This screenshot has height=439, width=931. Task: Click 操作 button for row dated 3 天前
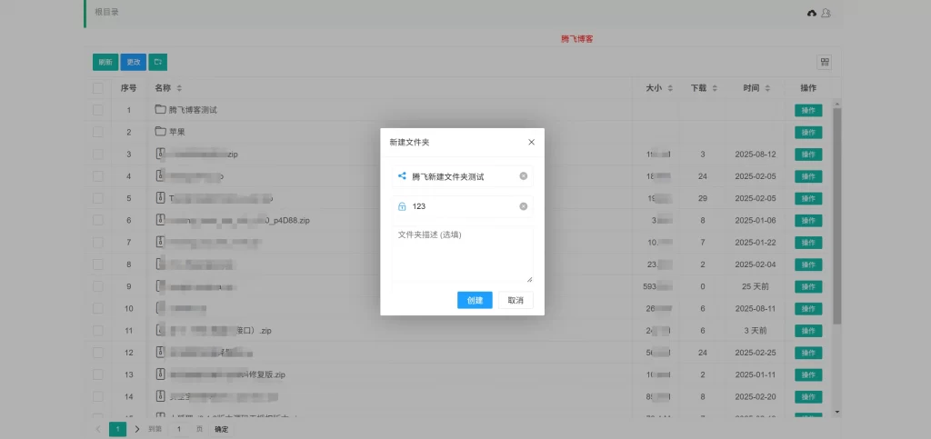808,331
